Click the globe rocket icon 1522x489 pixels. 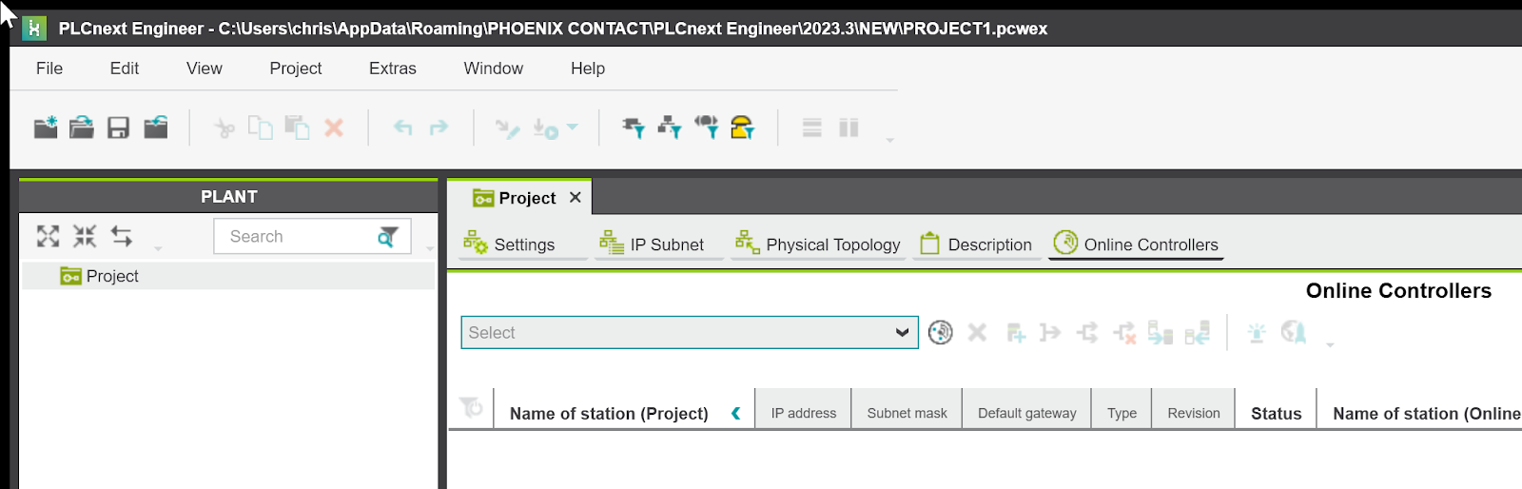pyautogui.click(x=1294, y=332)
